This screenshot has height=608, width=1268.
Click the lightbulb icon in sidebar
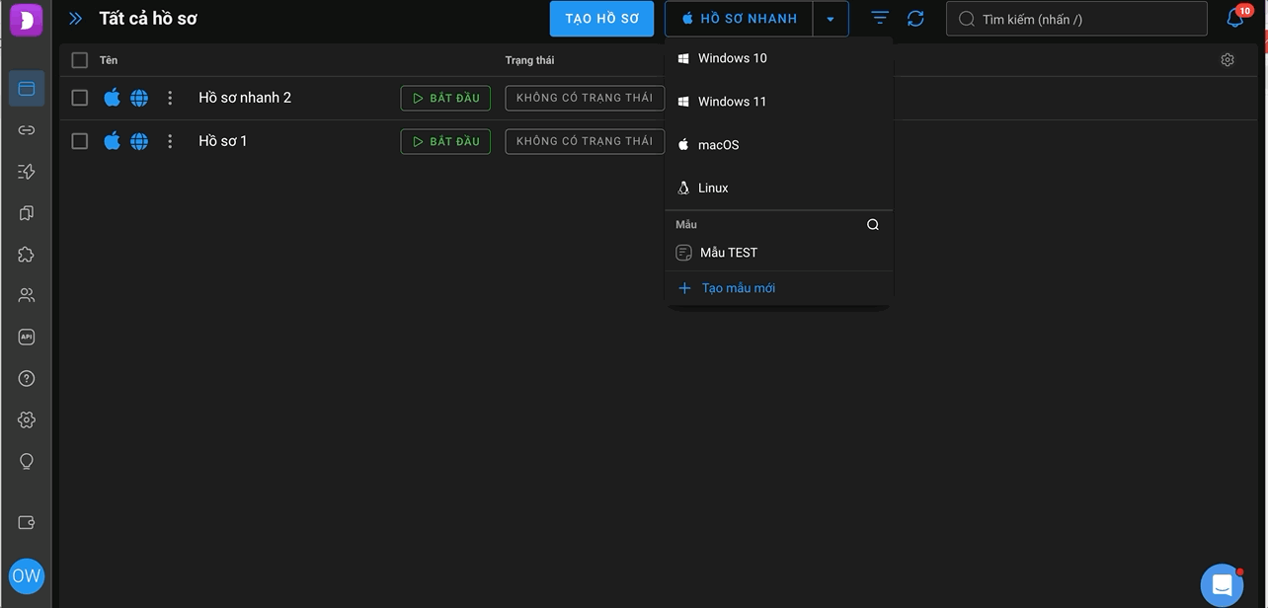click(x=27, y=462)
